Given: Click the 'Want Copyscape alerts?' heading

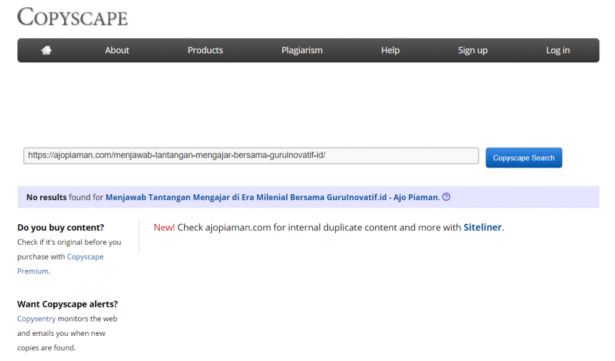Looking at the screenshot, I should click(x=67, y=304).
